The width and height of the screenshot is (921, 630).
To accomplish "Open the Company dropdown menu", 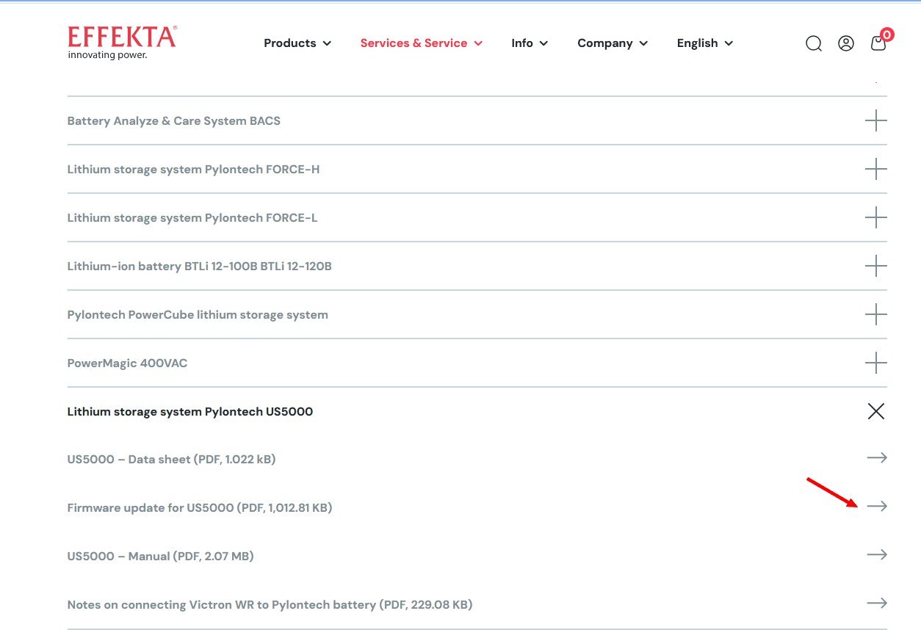I will point(613,43).
